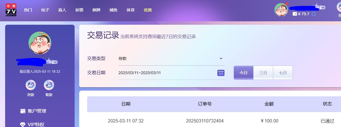This screenshot has height=127, width=341.
Task: Click the 优惠 promotions link
Action: coord(148,10)
